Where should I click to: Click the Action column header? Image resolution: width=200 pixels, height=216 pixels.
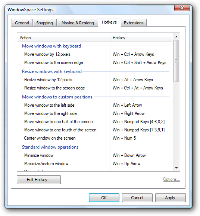click(64, 38)
